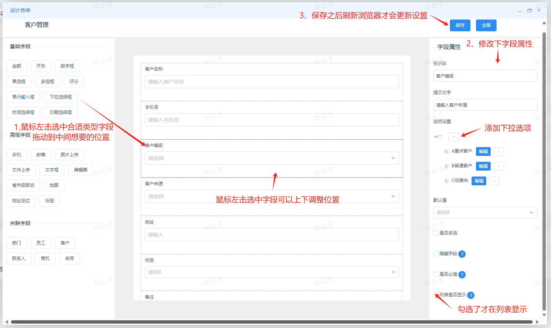Select the 省市级联动 field type

(23, 185)
